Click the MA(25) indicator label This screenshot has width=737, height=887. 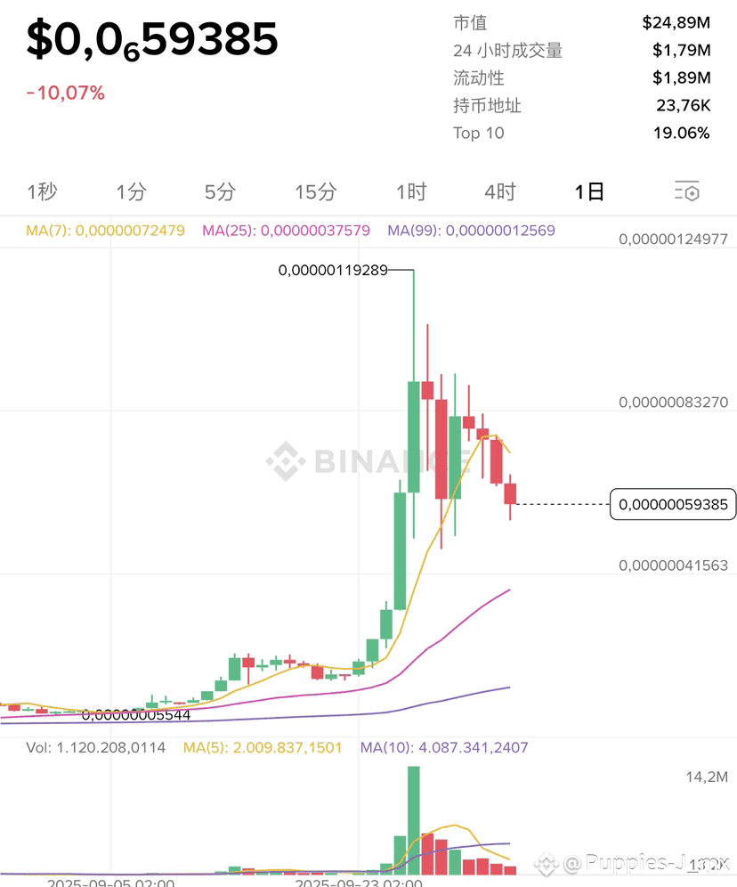click(x=286, y=231)
